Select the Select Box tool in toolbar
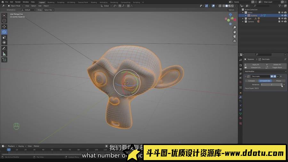 point(4,16)
